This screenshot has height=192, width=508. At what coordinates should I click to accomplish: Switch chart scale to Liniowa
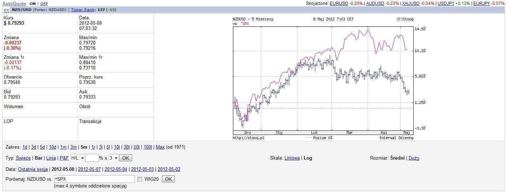292,158
